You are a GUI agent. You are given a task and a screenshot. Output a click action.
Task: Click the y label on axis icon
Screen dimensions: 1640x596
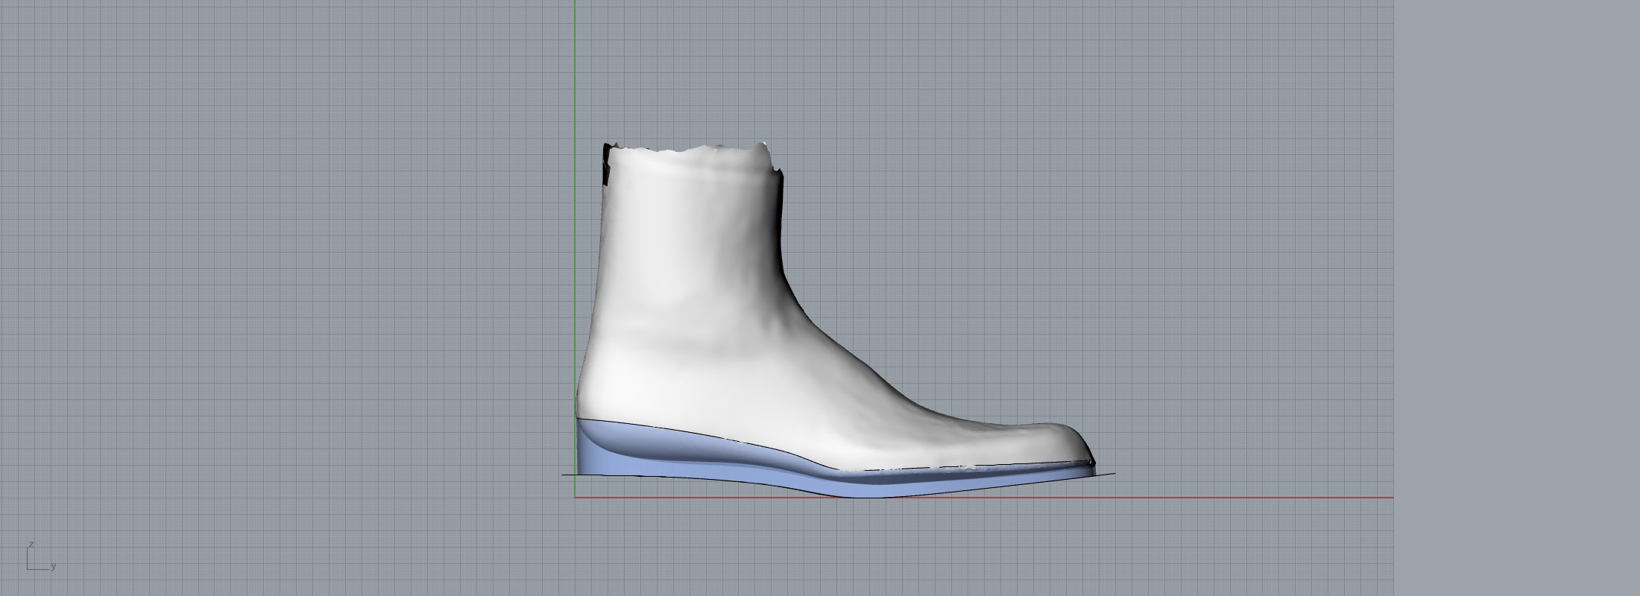(x=53, y=566)
